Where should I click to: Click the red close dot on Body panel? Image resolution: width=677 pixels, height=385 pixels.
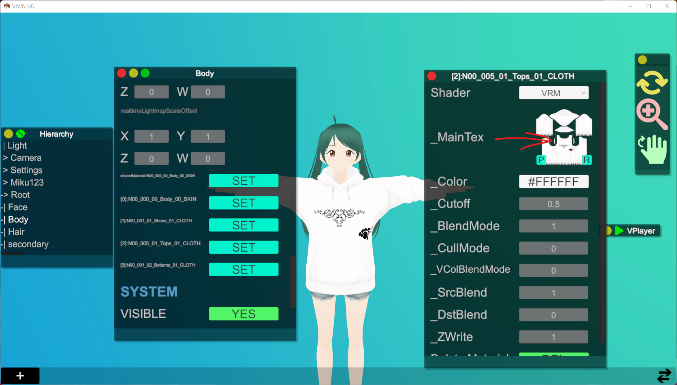coord(122,73)
